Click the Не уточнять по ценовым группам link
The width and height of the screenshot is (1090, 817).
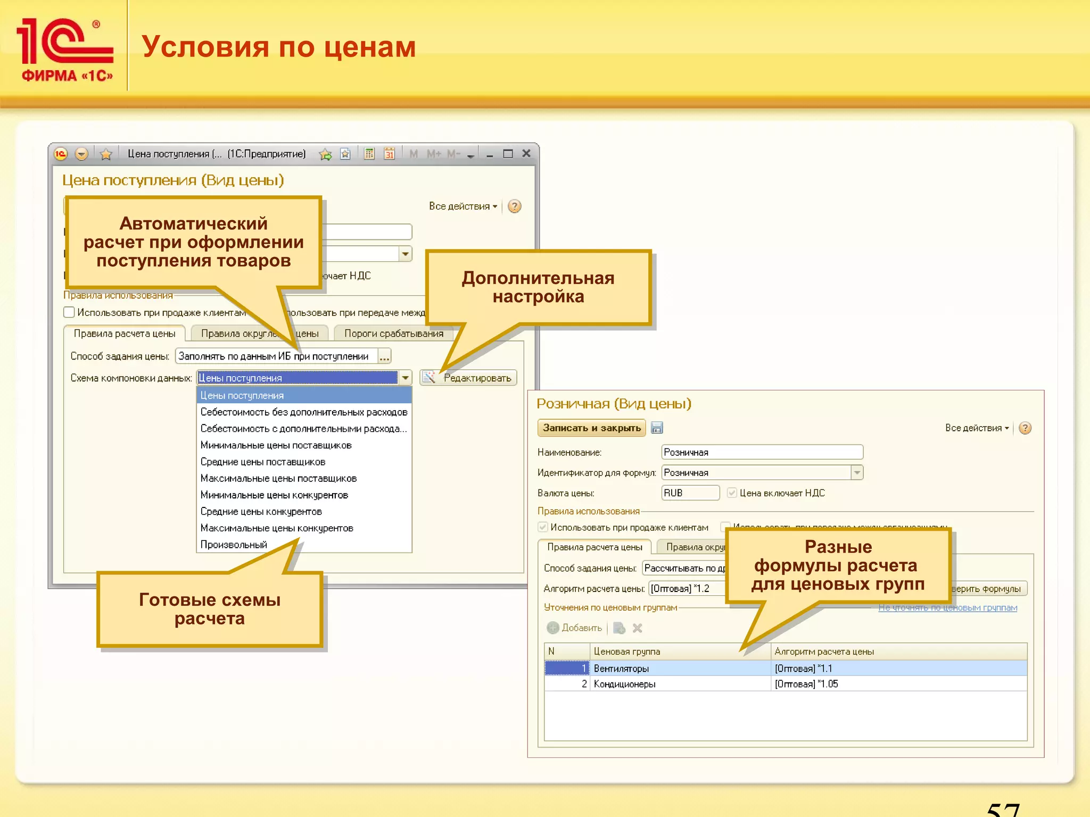947,607
